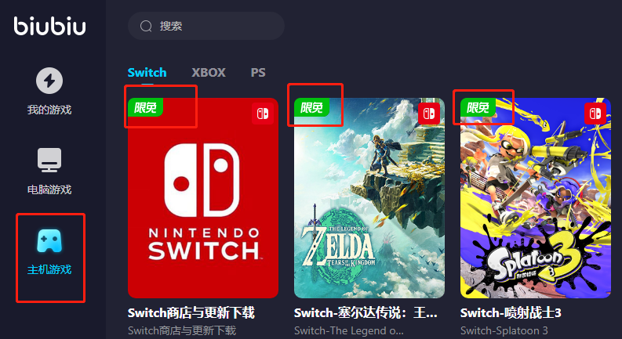Click the biubiu logo
This screenshot has width=622, height=339.
49,26
